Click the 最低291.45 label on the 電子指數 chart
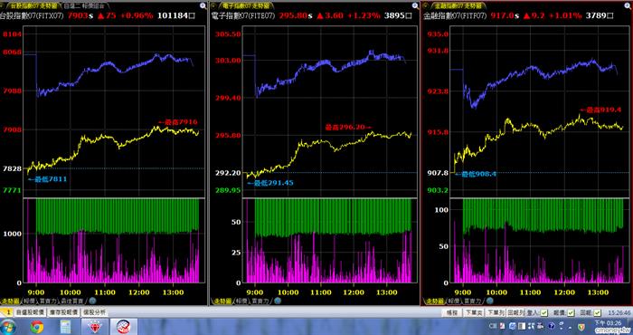The image size is (633, 335). 270,183
